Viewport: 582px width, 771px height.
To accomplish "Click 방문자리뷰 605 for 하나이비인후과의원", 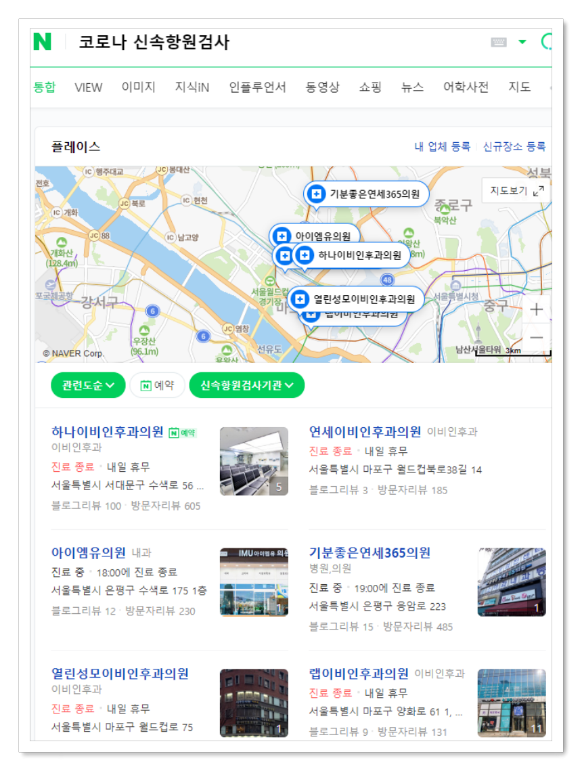I will [x=166, y=506].
